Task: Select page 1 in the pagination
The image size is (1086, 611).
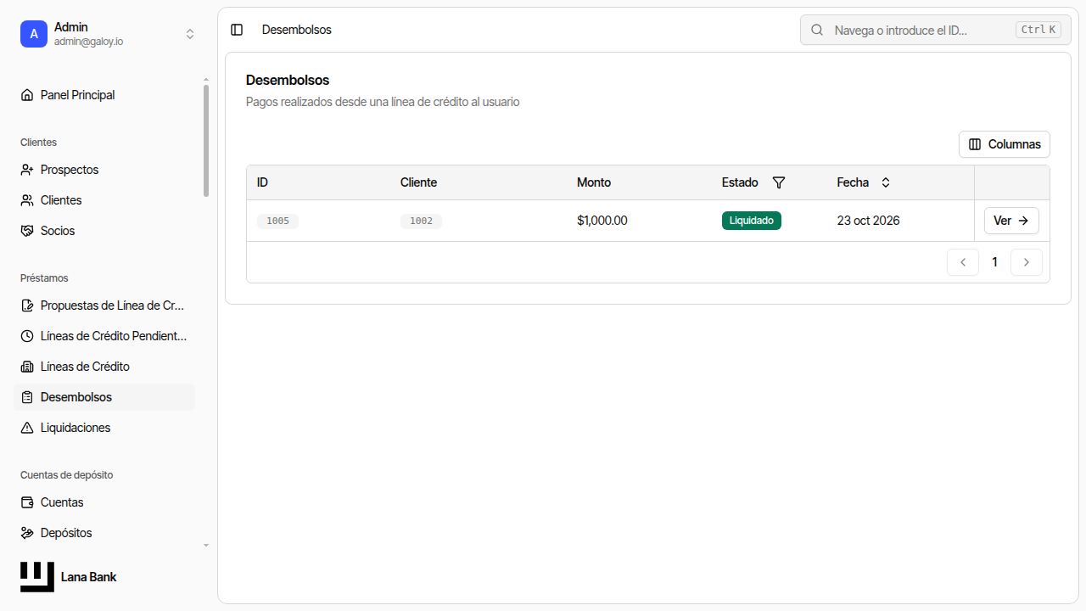Action: (994, 262)
